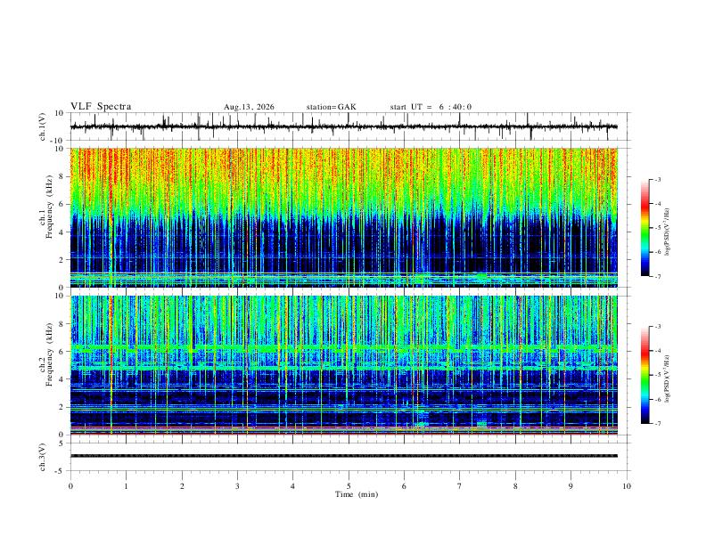Image resolution: width=706 pixels, height=545 pixels.
Task: Click the ch.3 flat black trace line
Action: click(344, 456)
